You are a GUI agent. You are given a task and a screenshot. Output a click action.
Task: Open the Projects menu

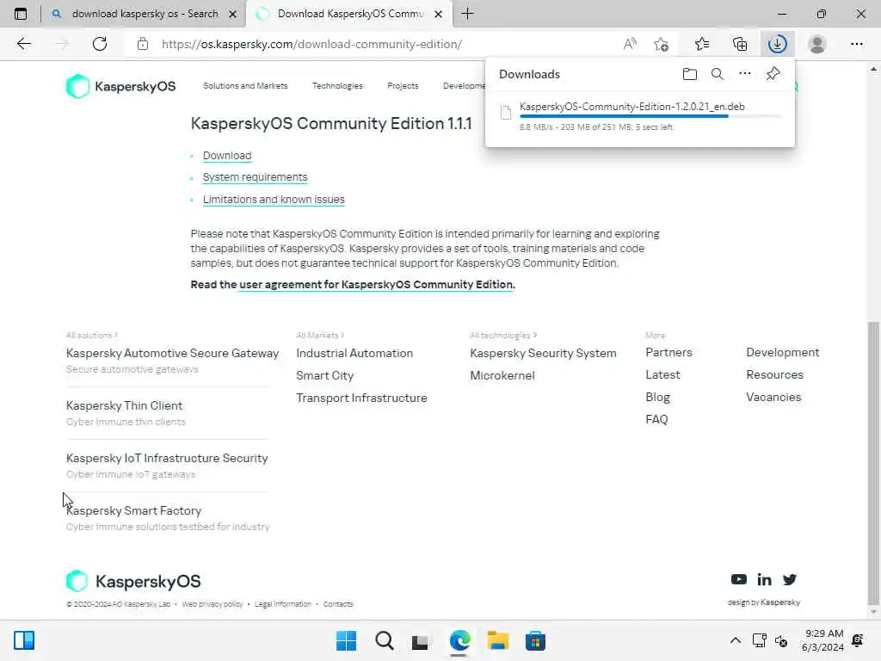(403, 85)
